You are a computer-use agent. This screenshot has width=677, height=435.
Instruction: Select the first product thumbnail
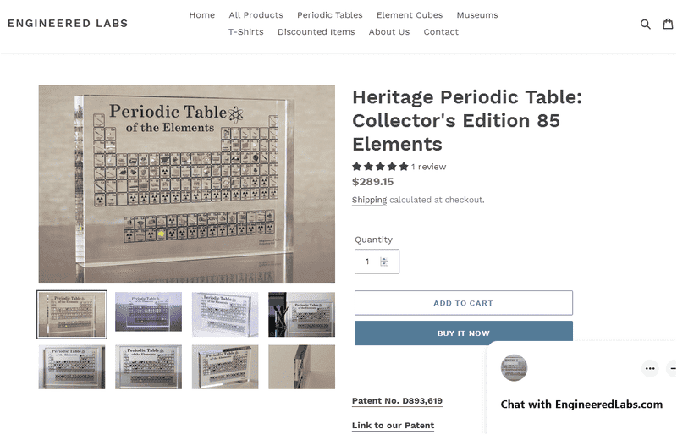[72, 315]
